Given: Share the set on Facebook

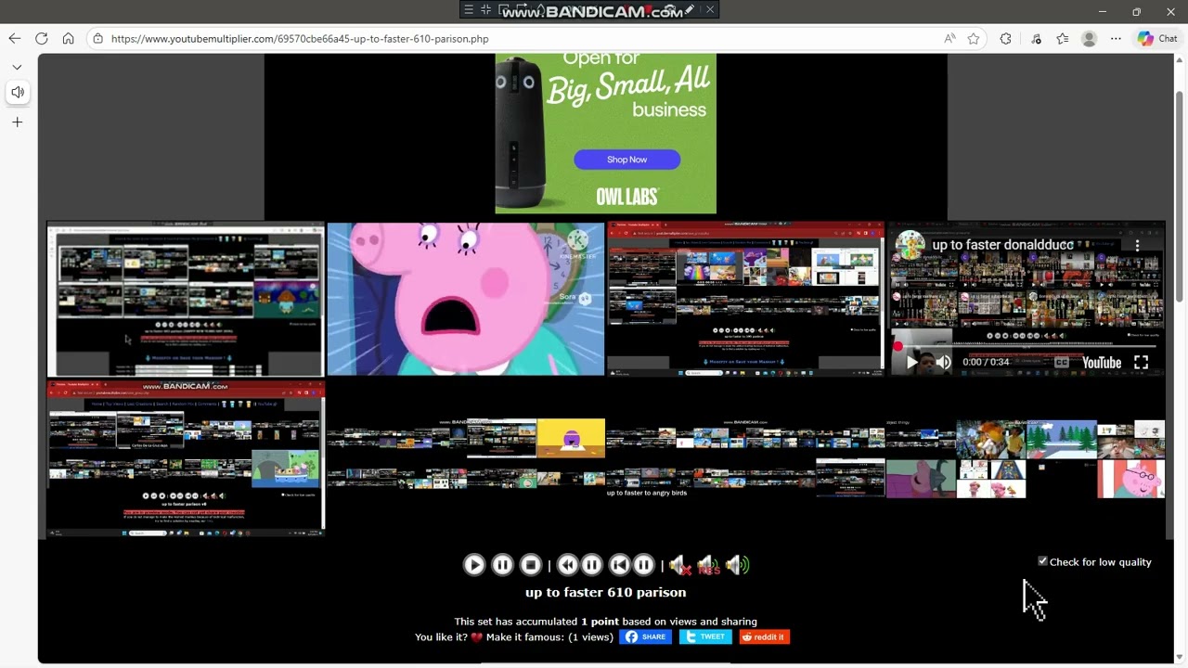Looking at the screenshot, I should 645,636.
